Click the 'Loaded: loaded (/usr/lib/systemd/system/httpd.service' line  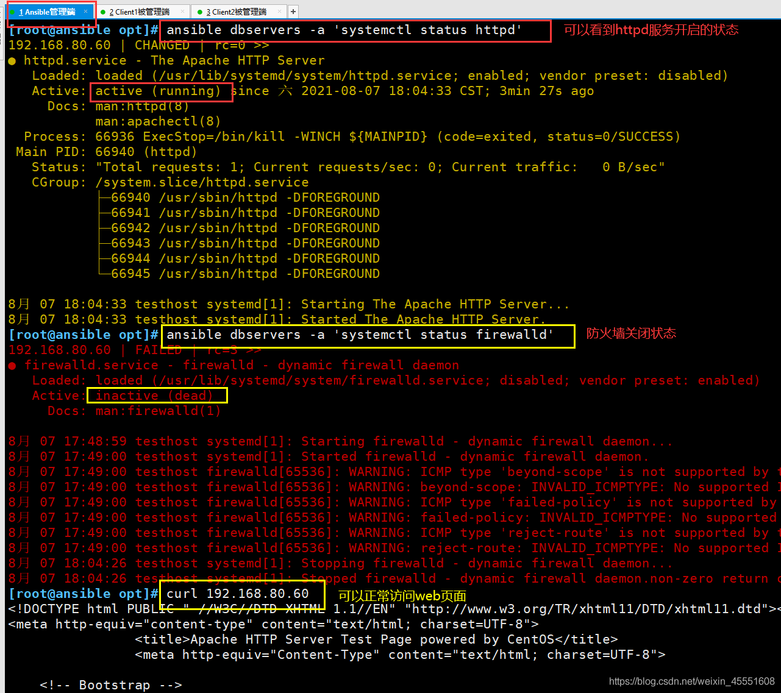point(380,76)
